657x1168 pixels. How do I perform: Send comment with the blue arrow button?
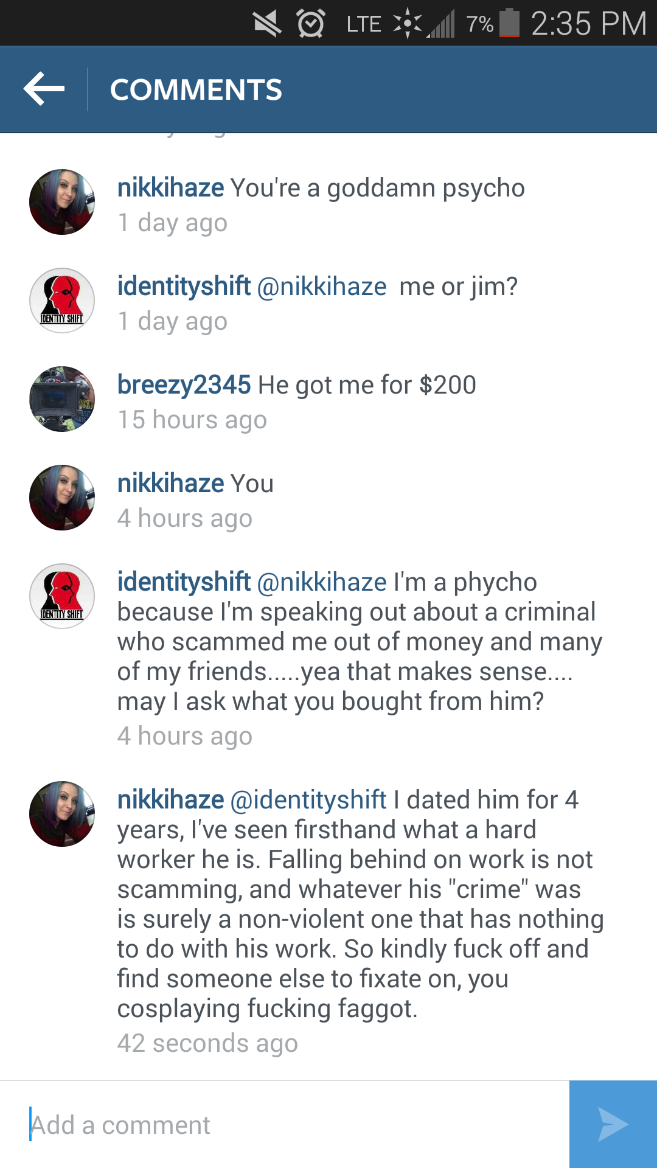tap(613, 1124)
